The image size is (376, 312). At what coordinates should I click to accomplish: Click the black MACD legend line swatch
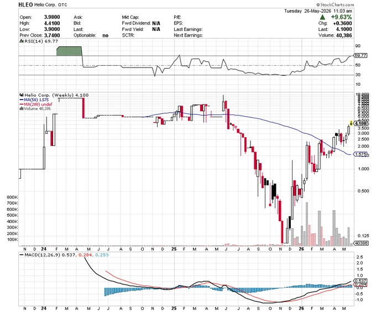pyautogui.click(x=22, y=255)
